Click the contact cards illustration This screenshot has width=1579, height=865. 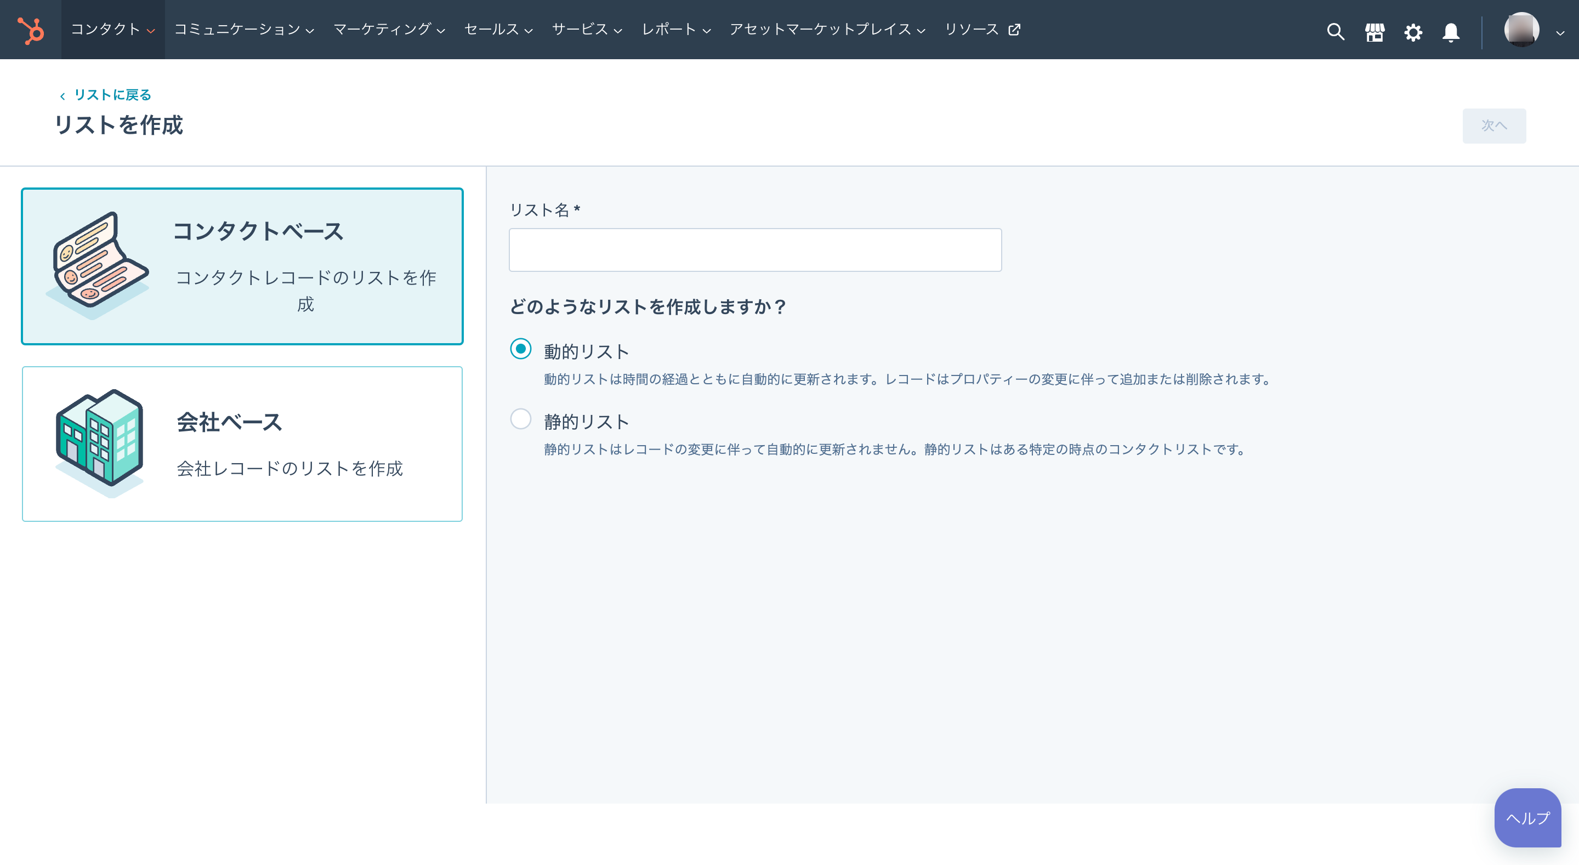[98, 265]
